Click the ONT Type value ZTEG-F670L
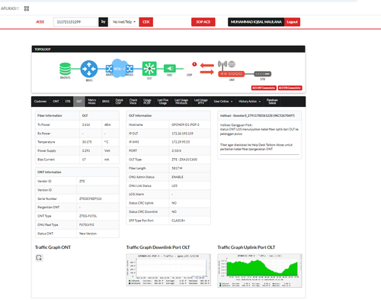Image resolution: width=381 pixels, height=300 pixels. (x=88, y=216)
